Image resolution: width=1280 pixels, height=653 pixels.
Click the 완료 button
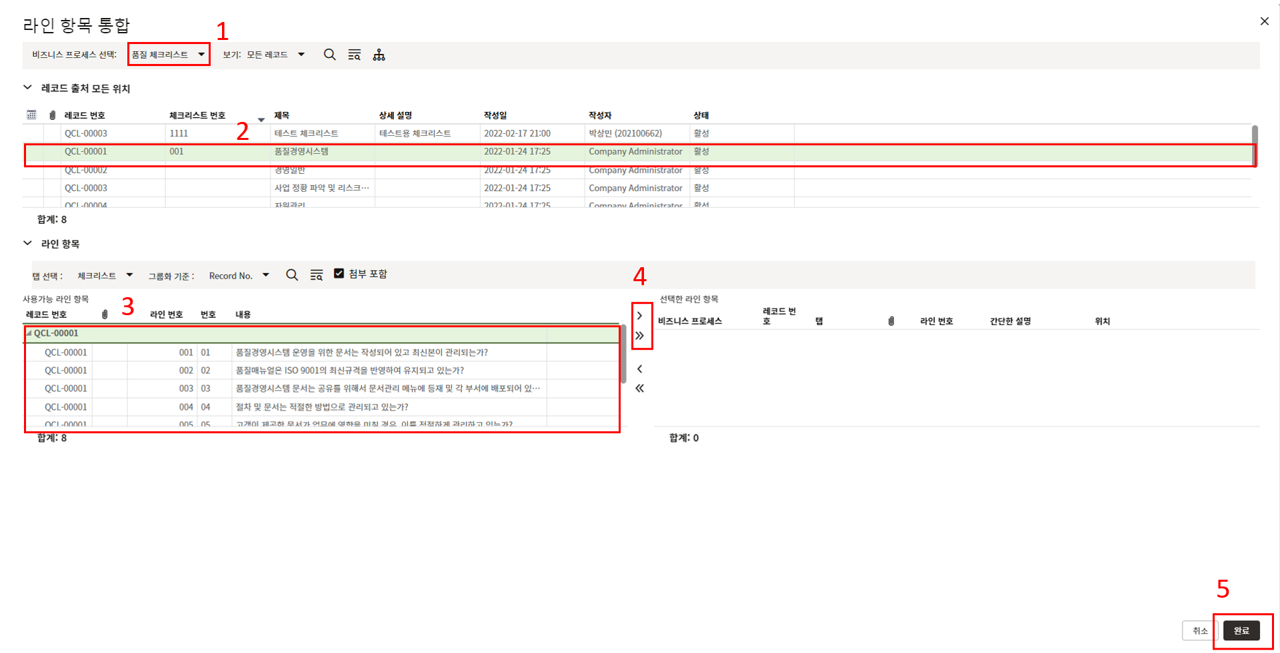(x=1241, y=630)
